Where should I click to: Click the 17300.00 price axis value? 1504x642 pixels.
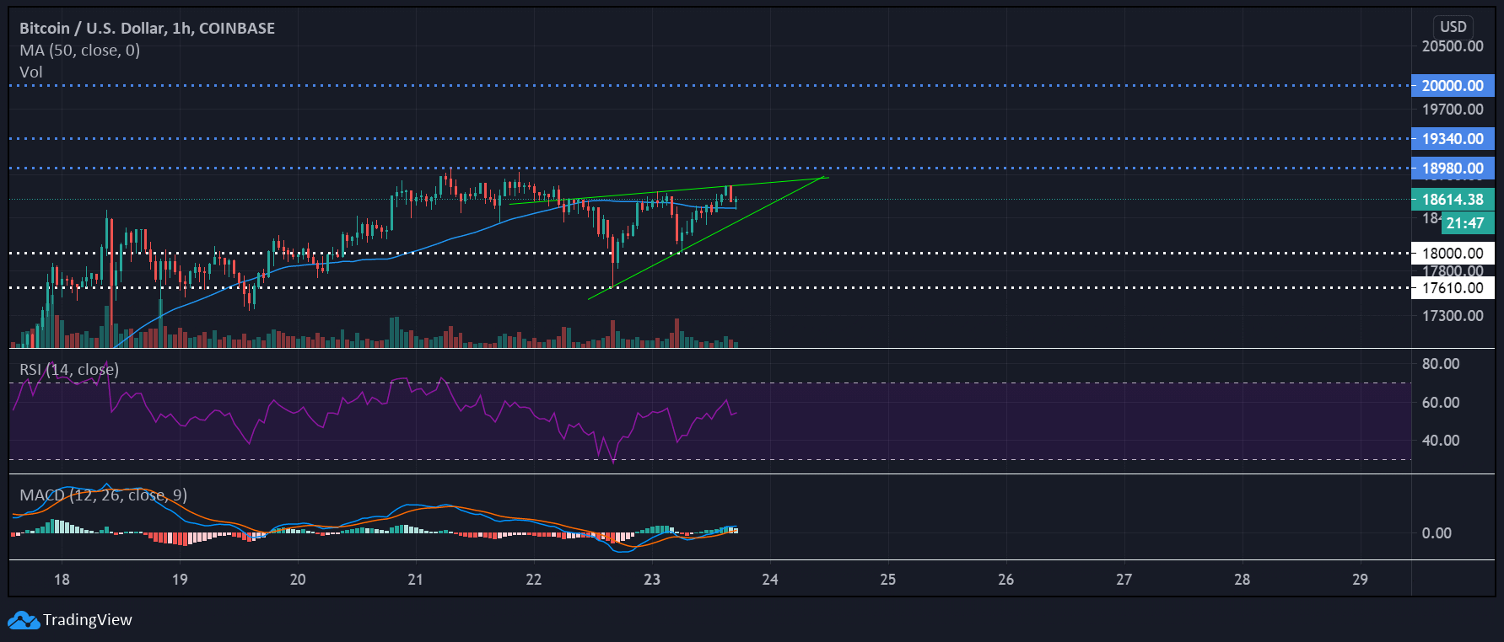[x=1453, y=316]
